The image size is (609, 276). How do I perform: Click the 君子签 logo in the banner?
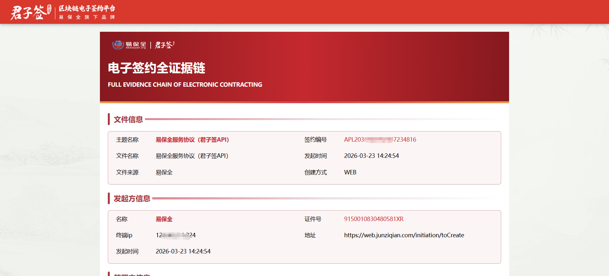point(165,45)
